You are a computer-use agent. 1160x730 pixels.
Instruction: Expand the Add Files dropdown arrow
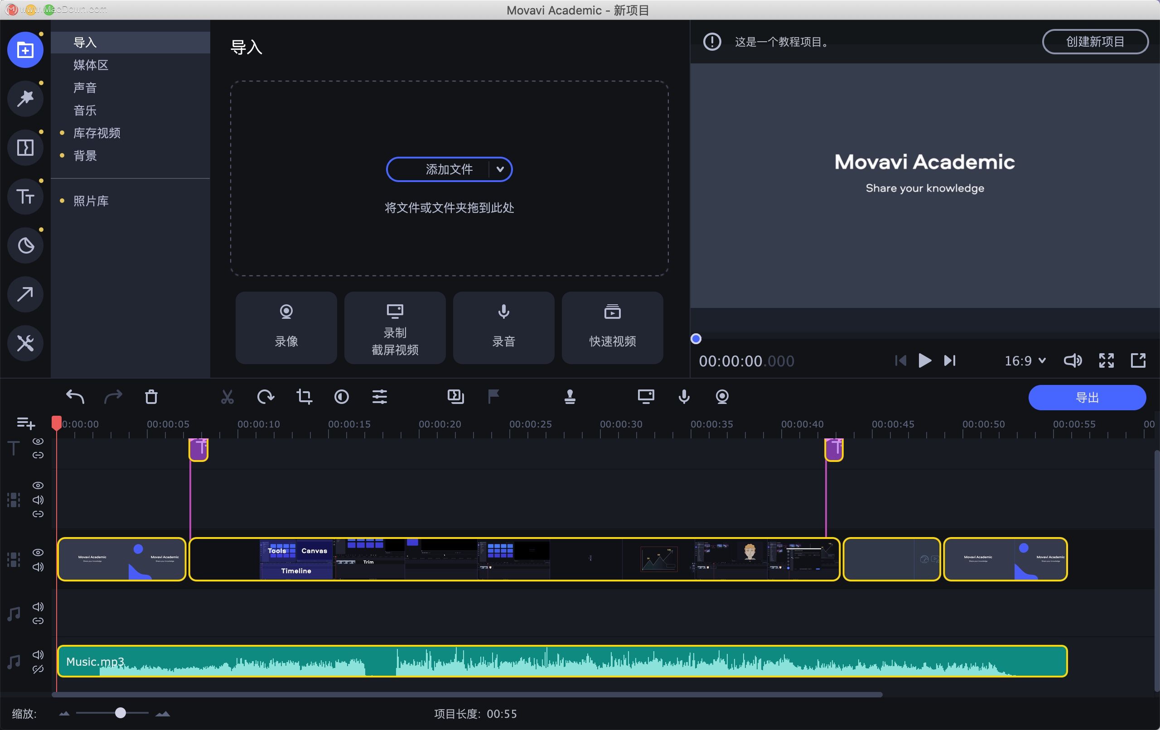pyautogui.click(x=500, y=169)
